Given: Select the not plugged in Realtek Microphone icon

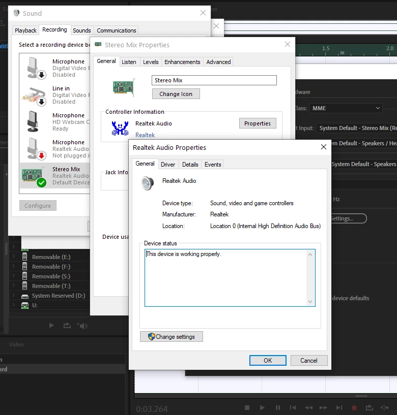Looking at the screenshot, I should coord(36,148).
